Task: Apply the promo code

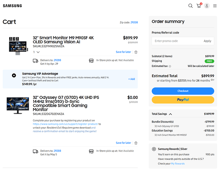Action: pos(207,41)
